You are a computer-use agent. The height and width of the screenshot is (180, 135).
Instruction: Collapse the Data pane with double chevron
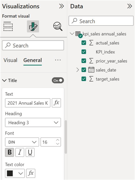tap(130, 6)
